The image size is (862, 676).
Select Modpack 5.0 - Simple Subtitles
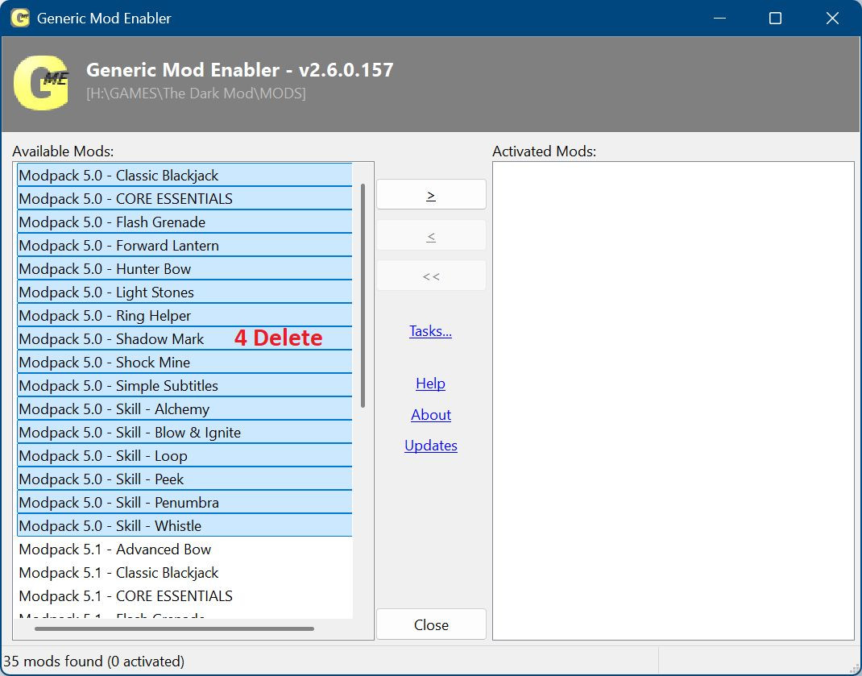coord(184,386)
